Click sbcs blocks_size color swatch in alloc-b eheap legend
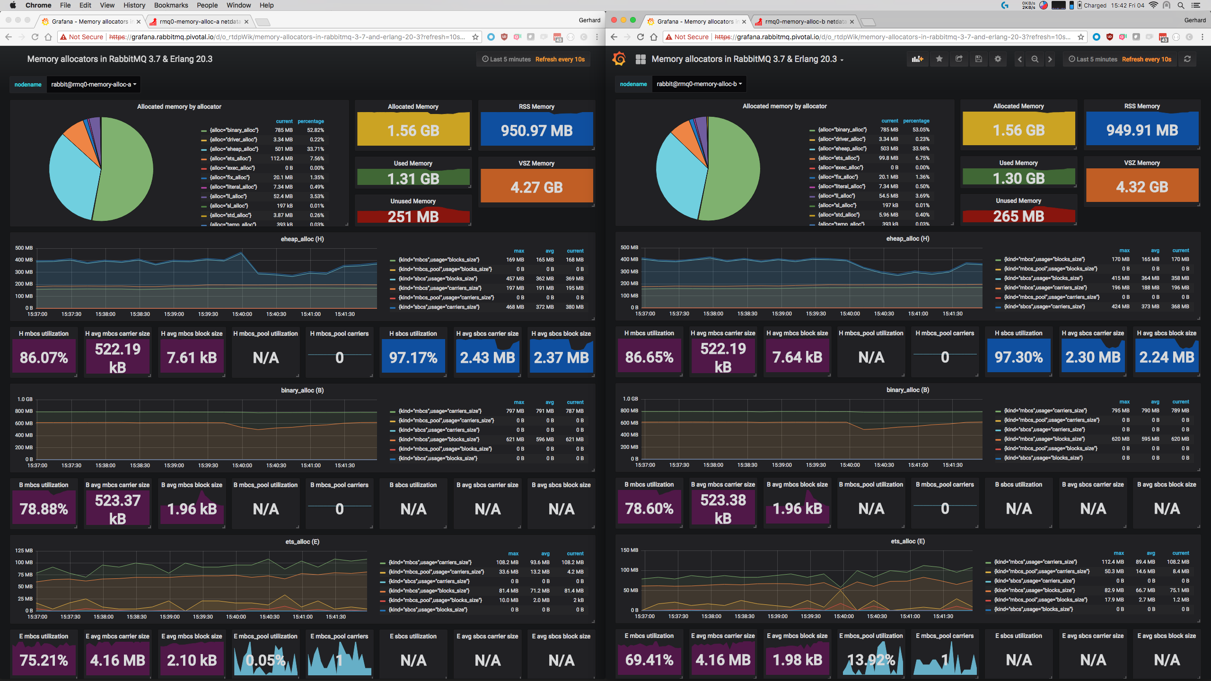Screen dimensions: 1211x681 [998, 279]
